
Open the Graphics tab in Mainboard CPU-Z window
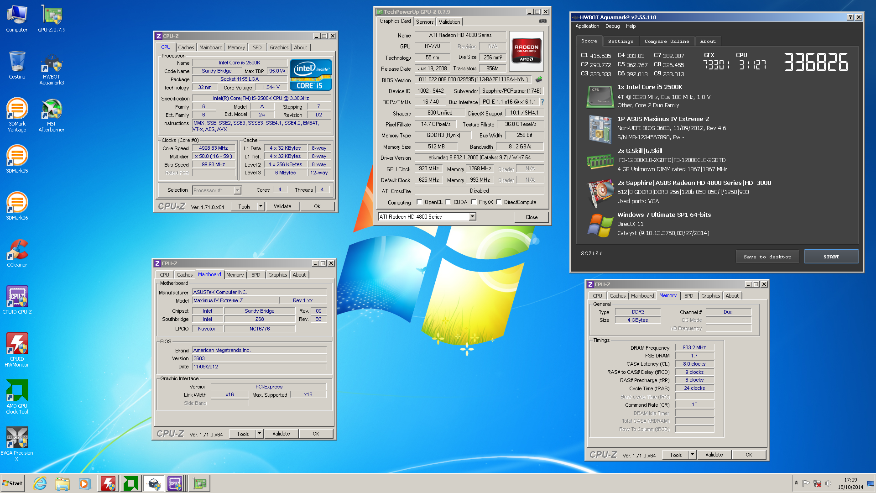pos(277,275)
